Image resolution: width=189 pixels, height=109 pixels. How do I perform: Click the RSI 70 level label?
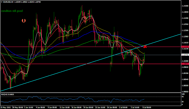(183, 97)
